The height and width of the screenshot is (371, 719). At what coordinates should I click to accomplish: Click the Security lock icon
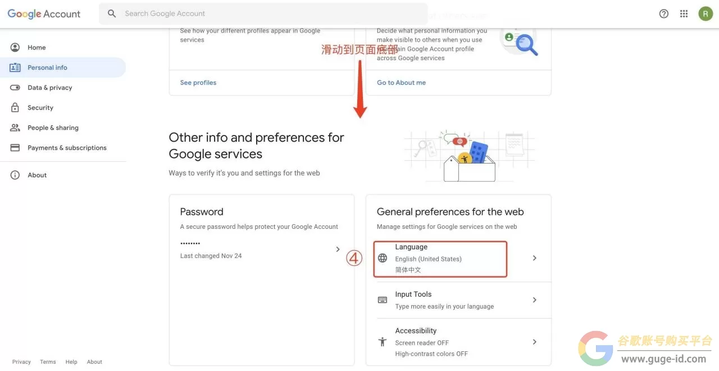[x=15, y=107]
